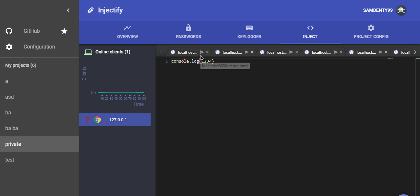Click the Injectify title text

click(110, 10)
